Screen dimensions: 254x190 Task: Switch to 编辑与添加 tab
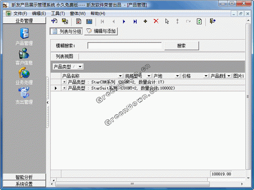tap(101, 31)
